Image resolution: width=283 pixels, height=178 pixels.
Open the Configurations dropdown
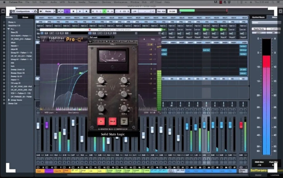pyautogui.click(x=24, y=11)
